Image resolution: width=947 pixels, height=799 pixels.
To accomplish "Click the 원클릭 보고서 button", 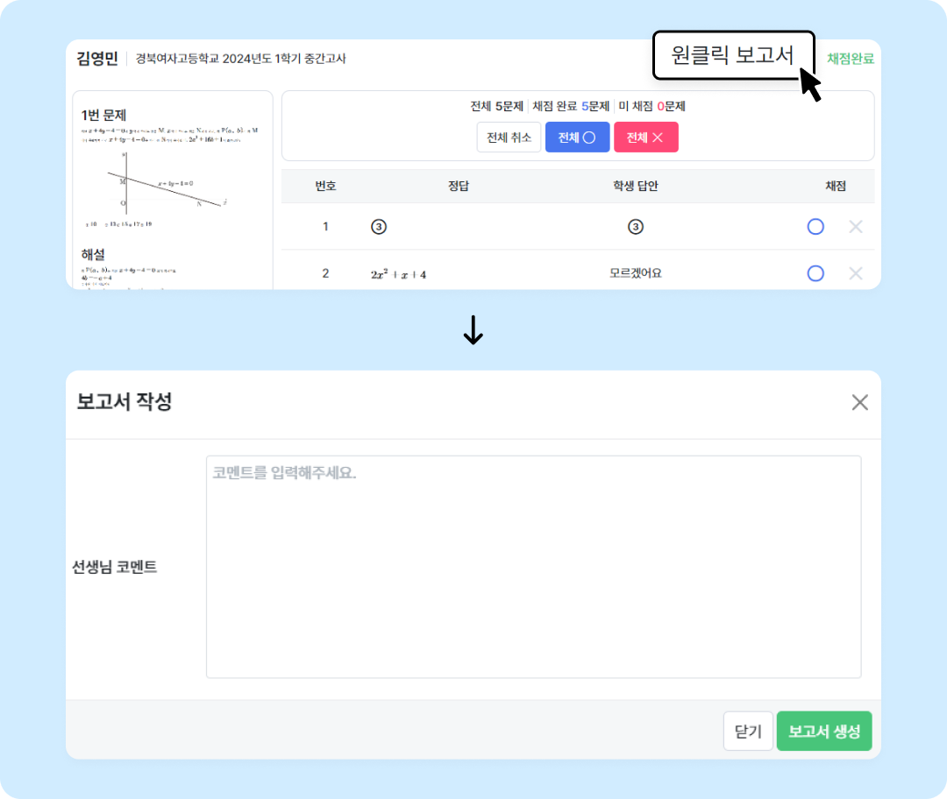I will (x=732, y=55).
